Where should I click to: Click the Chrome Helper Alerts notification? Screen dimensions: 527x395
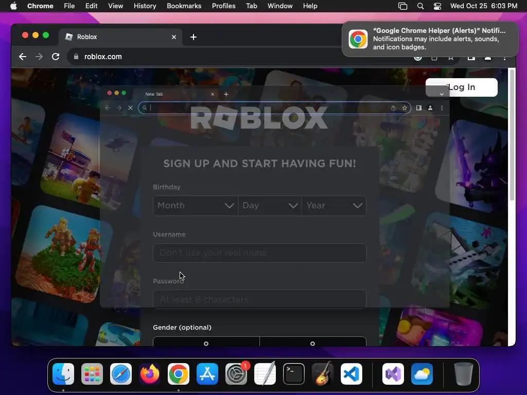pos(430,39)
